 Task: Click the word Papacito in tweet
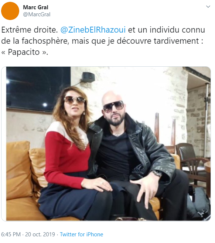[24, 52]
